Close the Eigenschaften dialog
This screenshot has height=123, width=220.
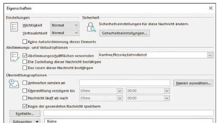pyautogui.click(x=211, y=8)
